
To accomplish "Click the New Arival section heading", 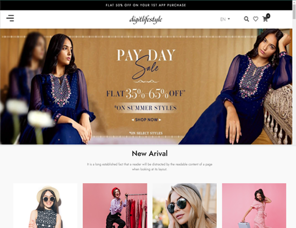I will 150,153.
